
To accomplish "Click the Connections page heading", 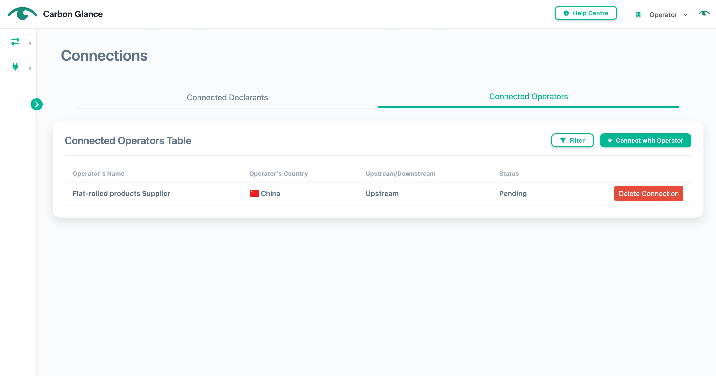I will point(104,55).
